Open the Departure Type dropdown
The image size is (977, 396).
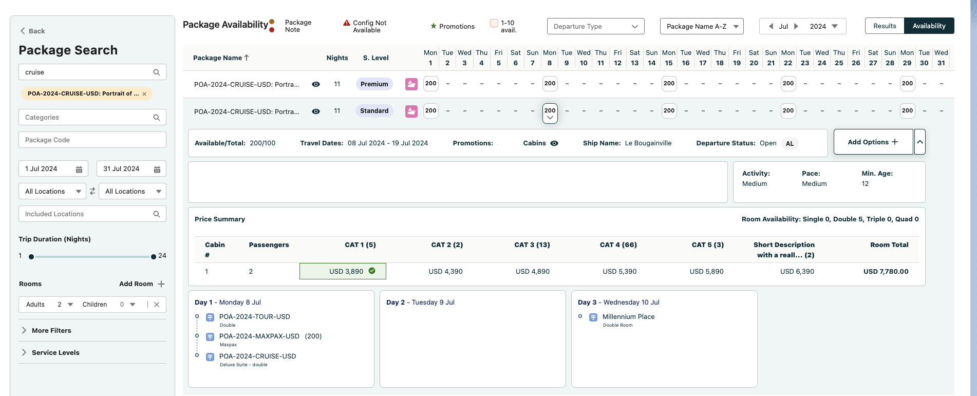[595, 26]
